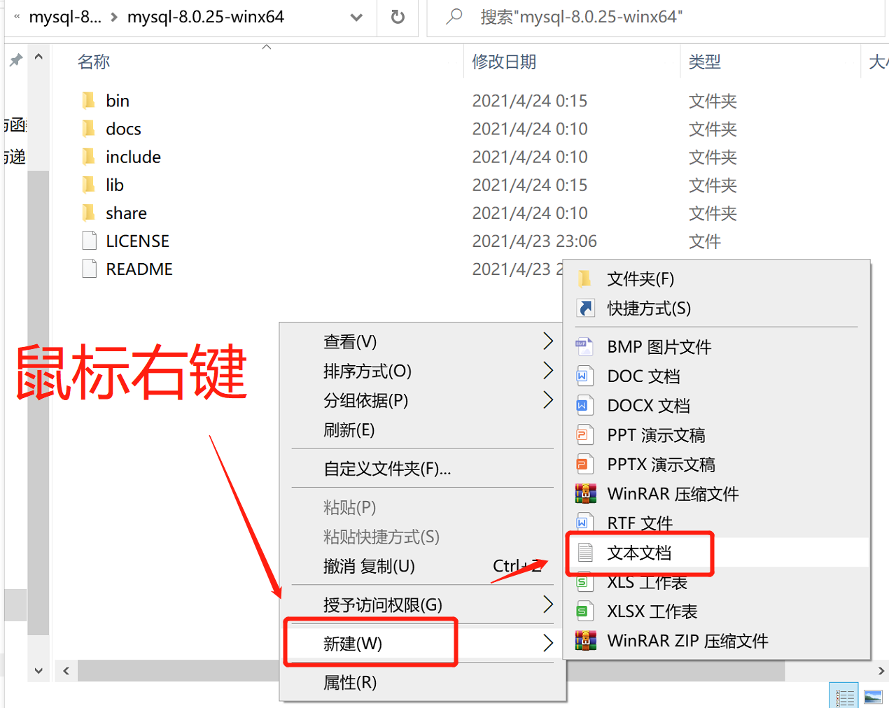
Task: Click the LICENSE file icon
Action: tap(90, 241)
